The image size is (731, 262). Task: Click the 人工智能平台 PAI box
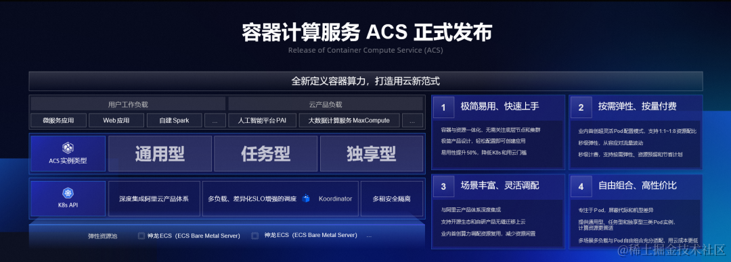[x=262, y=120]
